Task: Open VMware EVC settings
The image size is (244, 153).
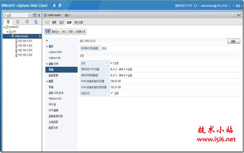Action: (x=55, y=98)
